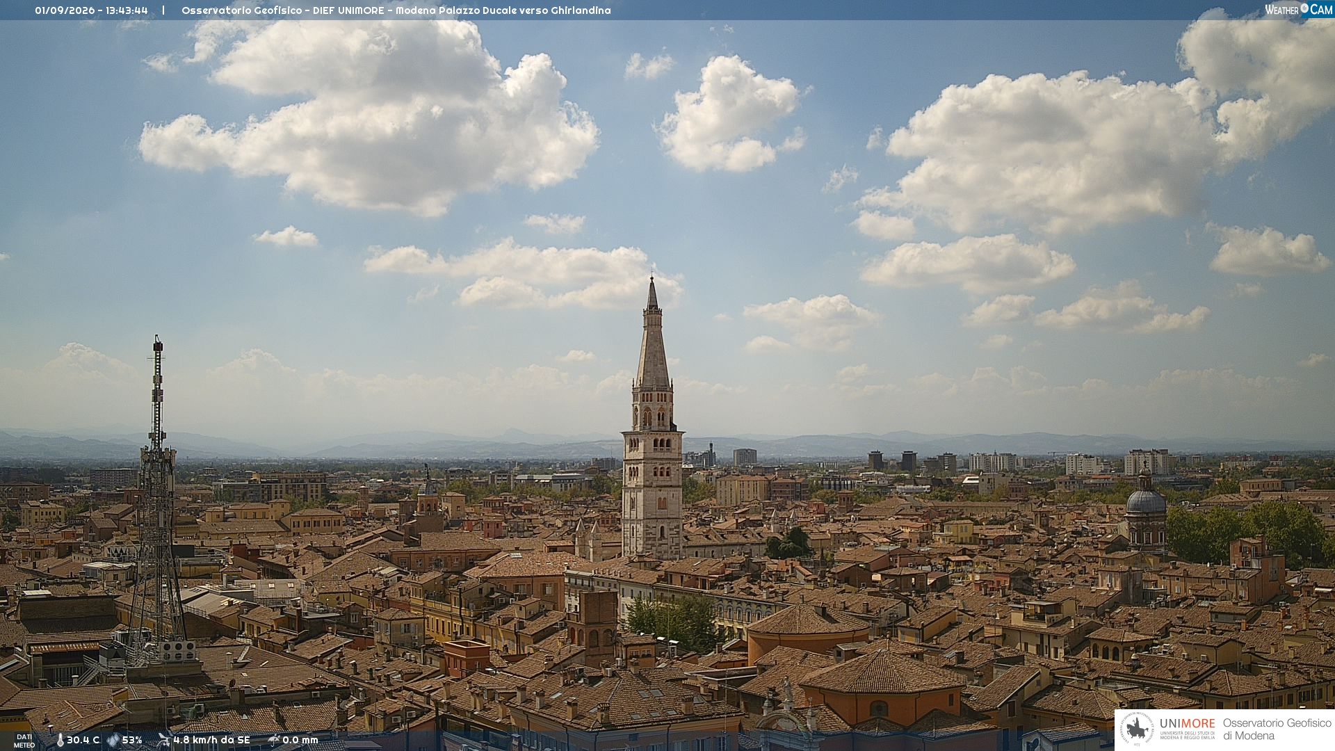
Task: Click the Osservatorio Geofisico DIEF UNIMORE title
Action: coord(396,10)
